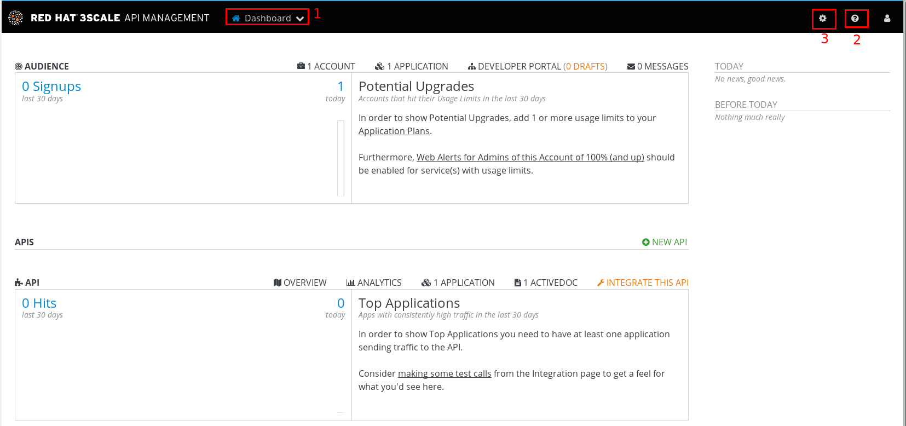Open the API section 1 Application link
This screenshot has width=906, height=426.
click(x=458, y=283)
